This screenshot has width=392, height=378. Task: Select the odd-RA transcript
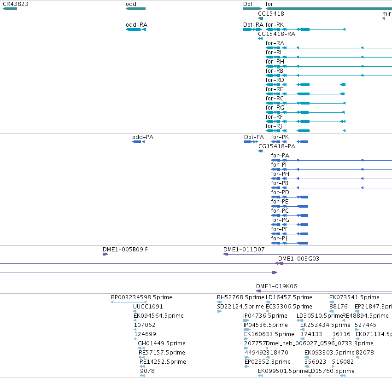click(x=136, y=29)
